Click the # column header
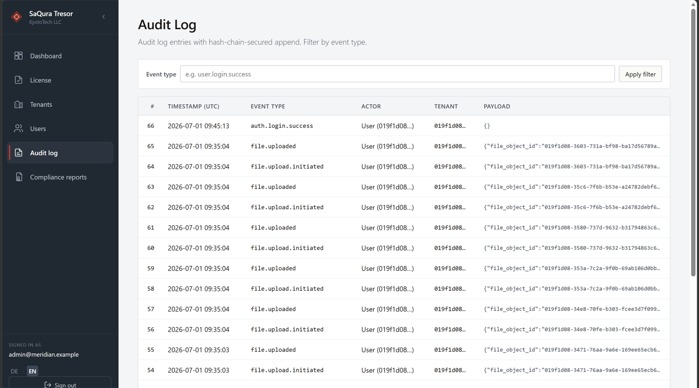 coord(152,106)
